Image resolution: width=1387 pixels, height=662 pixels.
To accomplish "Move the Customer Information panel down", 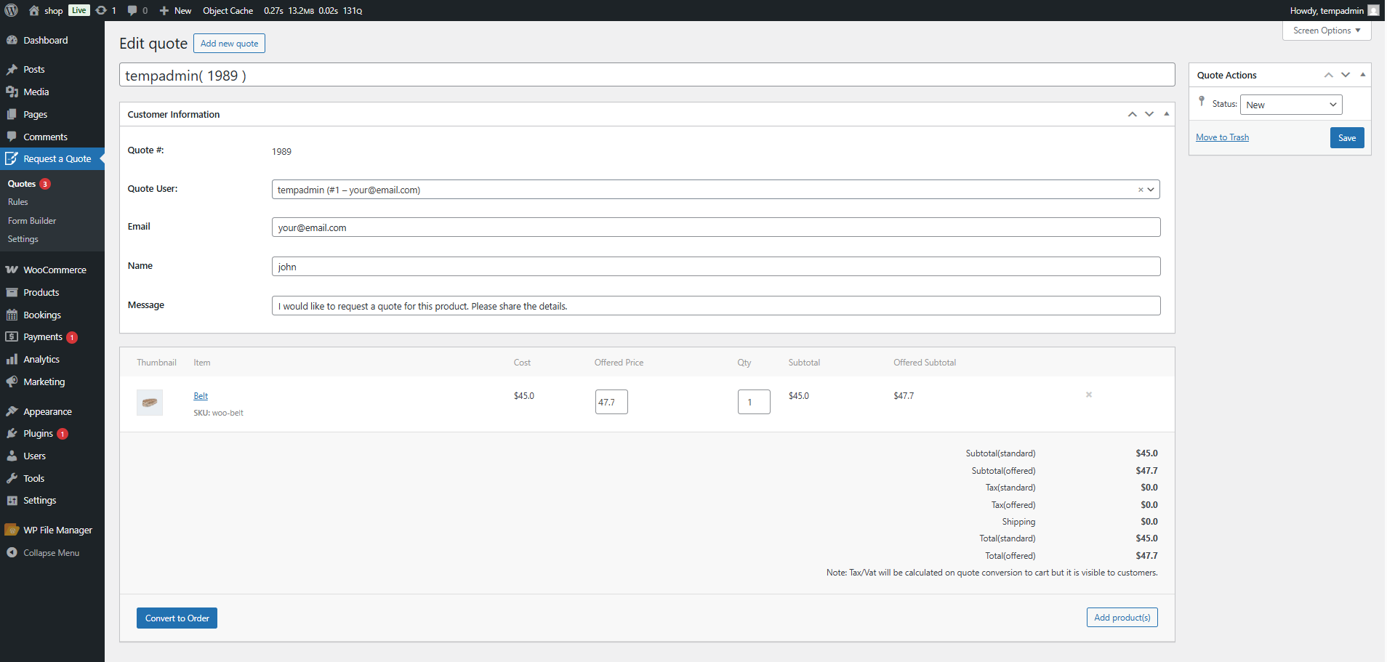I will point(1149,114).
